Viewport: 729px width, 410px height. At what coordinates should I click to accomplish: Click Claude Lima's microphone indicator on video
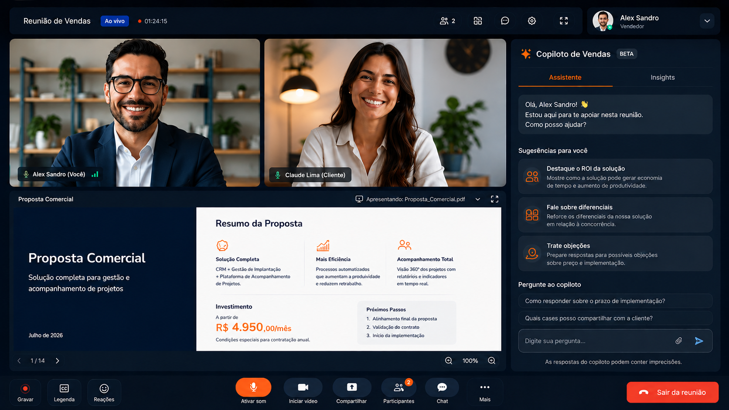click(x=278, y=175)
